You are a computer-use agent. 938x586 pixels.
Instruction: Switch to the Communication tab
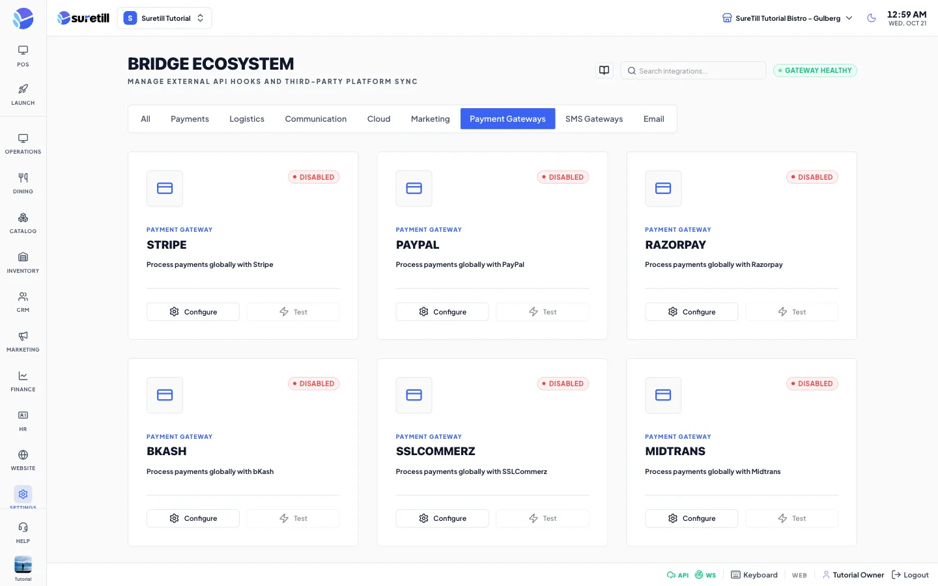(x=316, y=119)
